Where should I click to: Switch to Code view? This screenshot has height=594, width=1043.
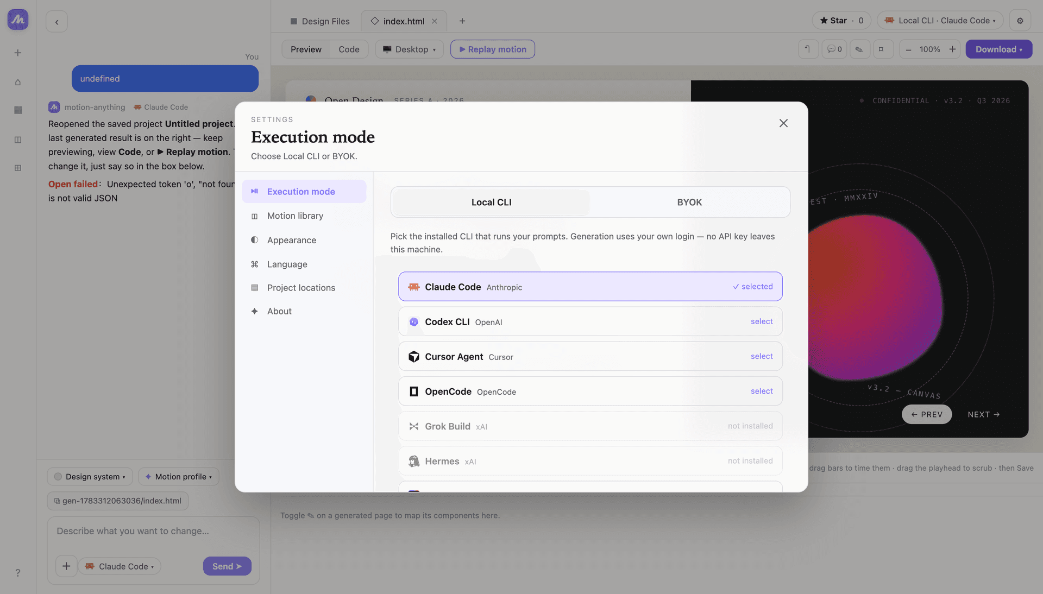coord(349,49)
